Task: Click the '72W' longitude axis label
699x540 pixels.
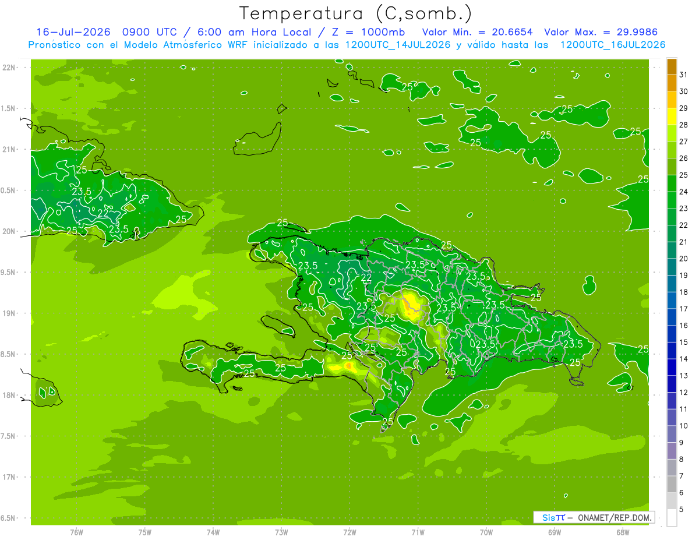Action: [349, 532]
